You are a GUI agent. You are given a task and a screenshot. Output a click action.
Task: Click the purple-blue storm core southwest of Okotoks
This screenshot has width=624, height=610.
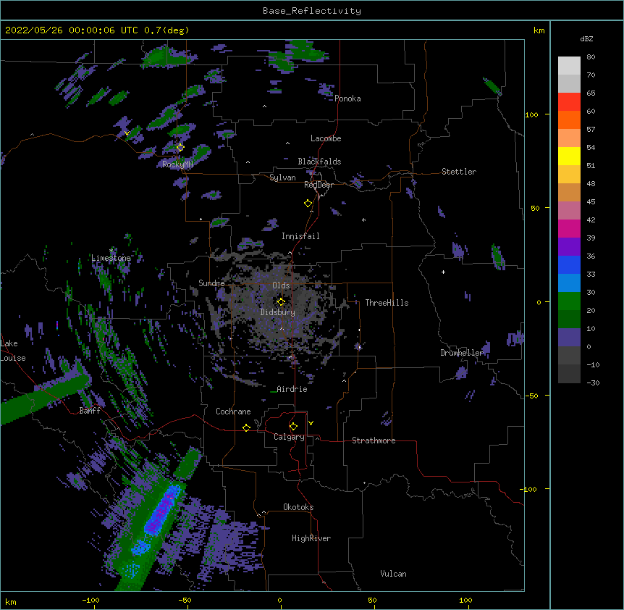pos(162,511)
